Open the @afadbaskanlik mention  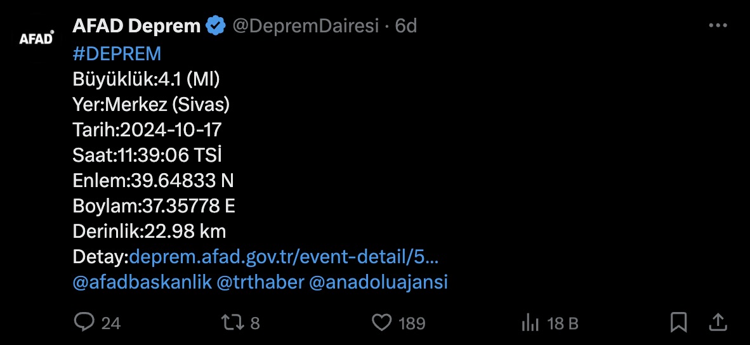pyautogui.click(x=142, y=282)
